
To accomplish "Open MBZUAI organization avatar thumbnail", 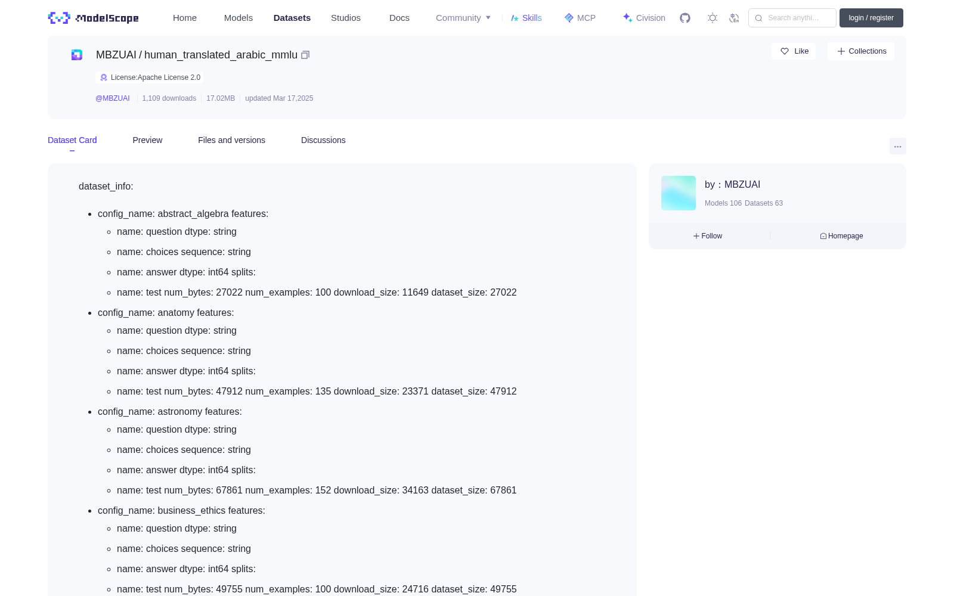I will coord(679,193).
